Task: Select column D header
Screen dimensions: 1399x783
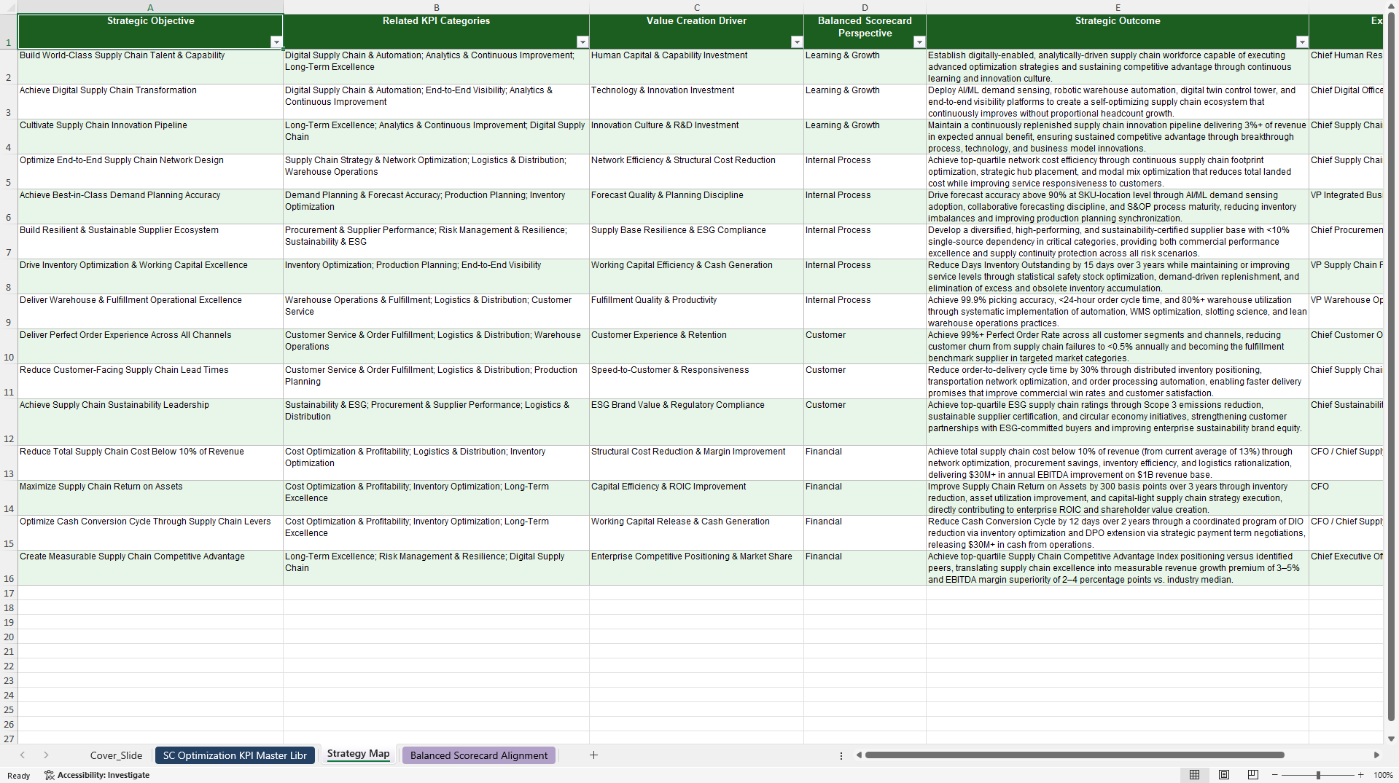Action: (x=865, y=7)
